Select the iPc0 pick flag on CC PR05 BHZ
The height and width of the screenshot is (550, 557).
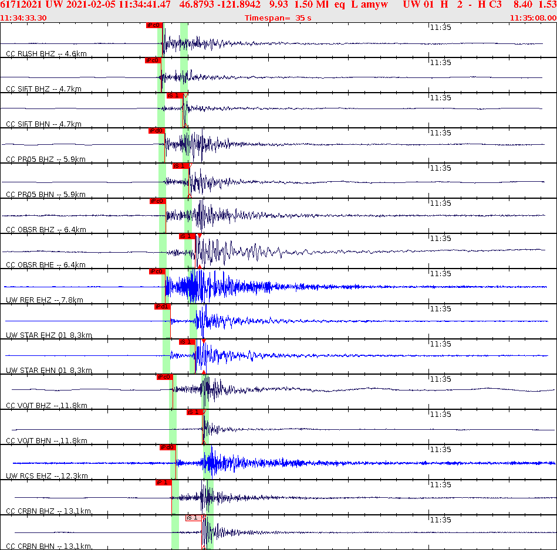[156, 130]
